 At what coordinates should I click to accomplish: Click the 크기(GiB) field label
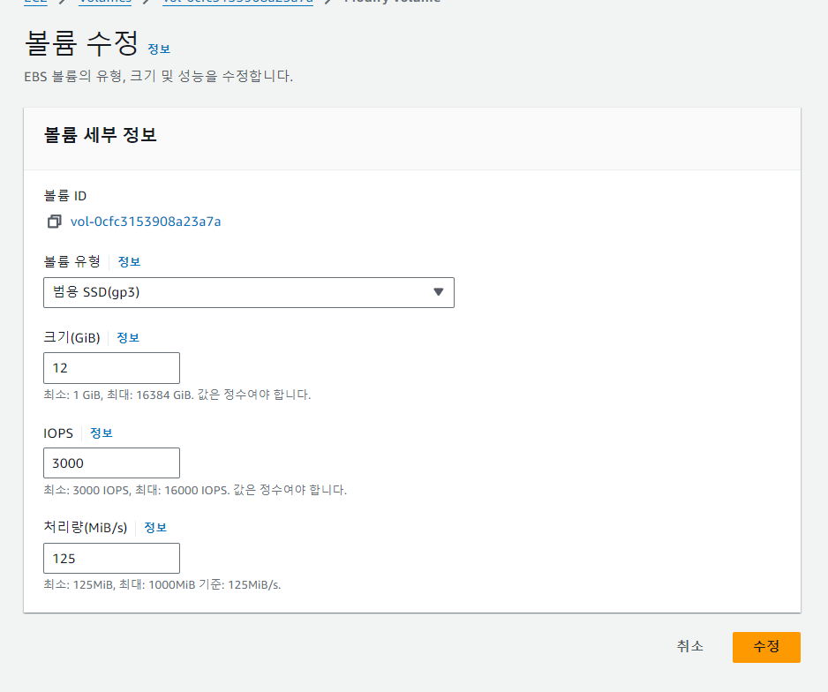point(72,338)
